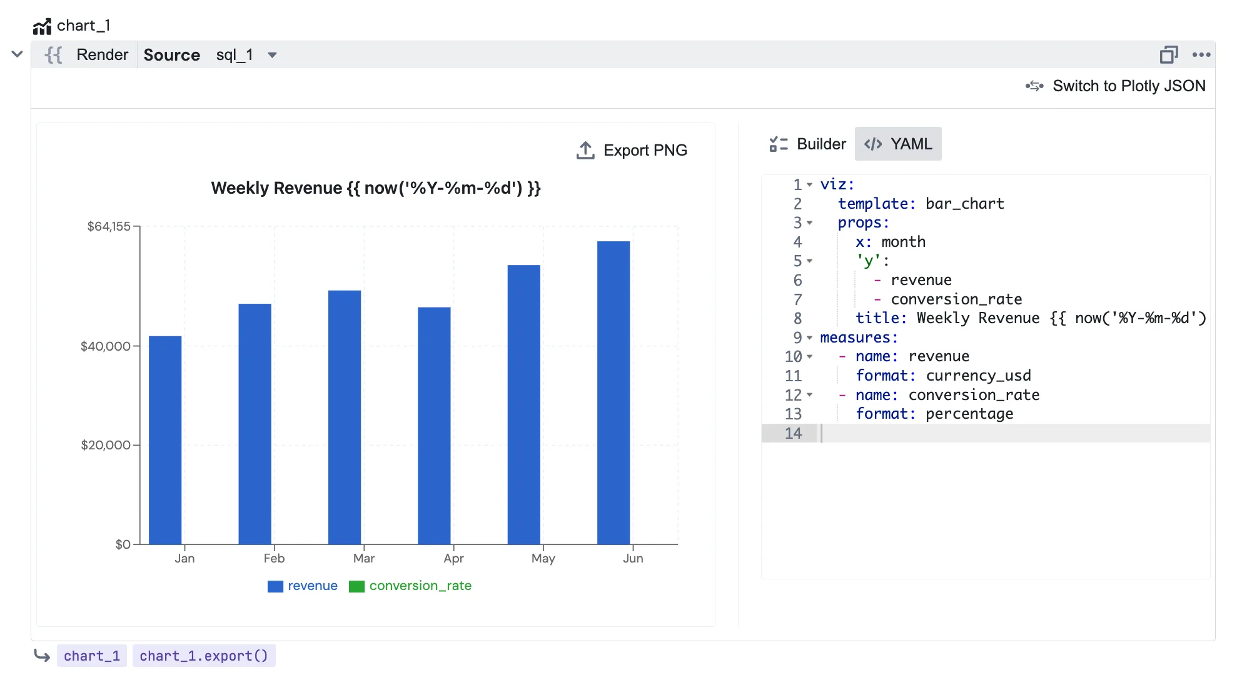Click the YAML code brackets icon

[x=873, y=144]
